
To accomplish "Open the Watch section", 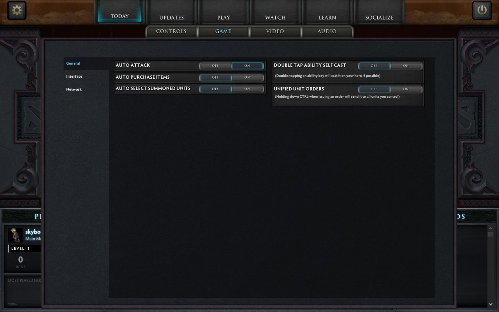I will [x=275, y=17].
